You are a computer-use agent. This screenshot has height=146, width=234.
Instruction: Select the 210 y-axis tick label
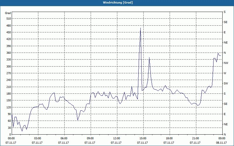click(x=9, y=87)
